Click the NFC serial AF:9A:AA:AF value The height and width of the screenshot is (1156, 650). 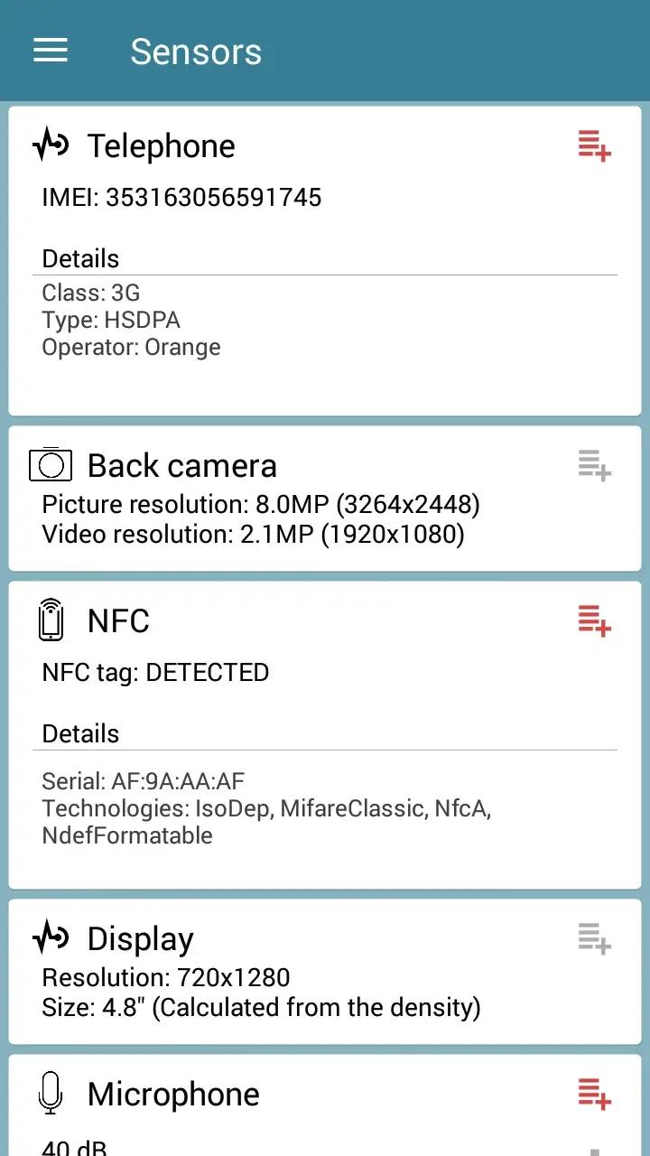click(144, 780)
